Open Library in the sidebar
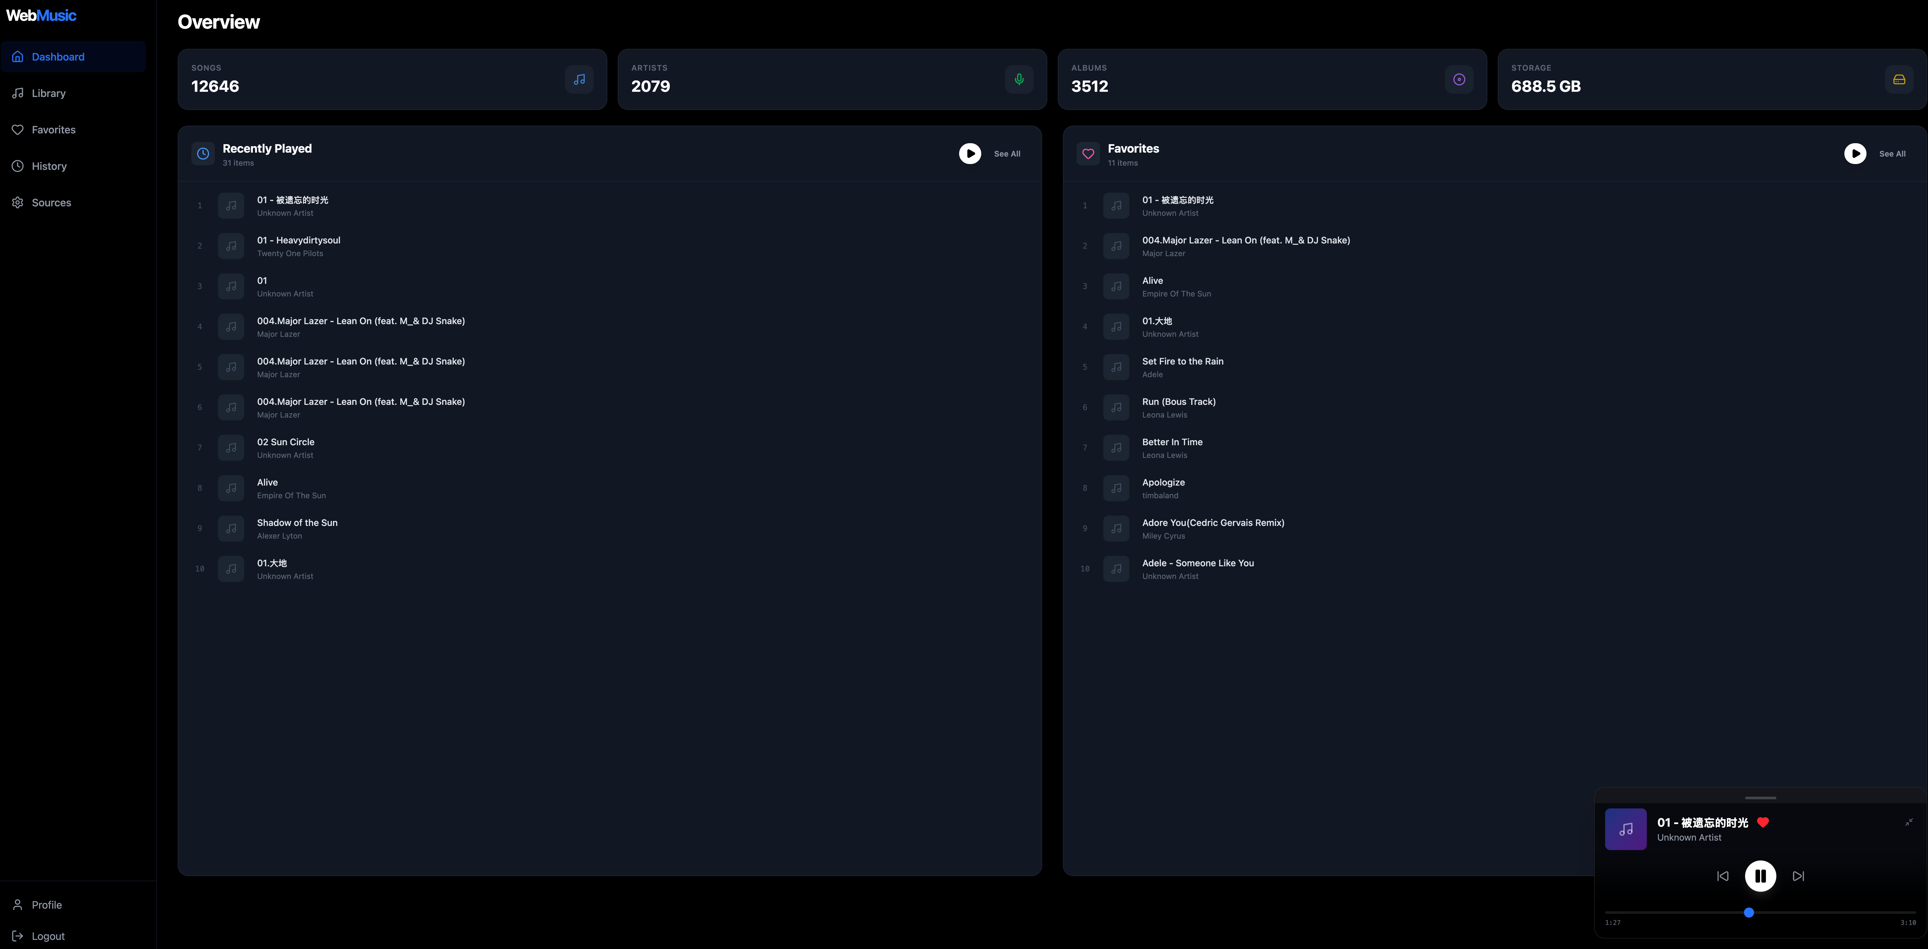 48,93
